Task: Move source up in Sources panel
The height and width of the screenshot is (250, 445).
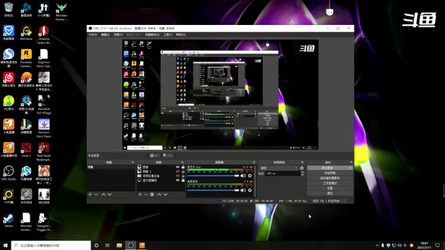Action: (x=159, y=194)
